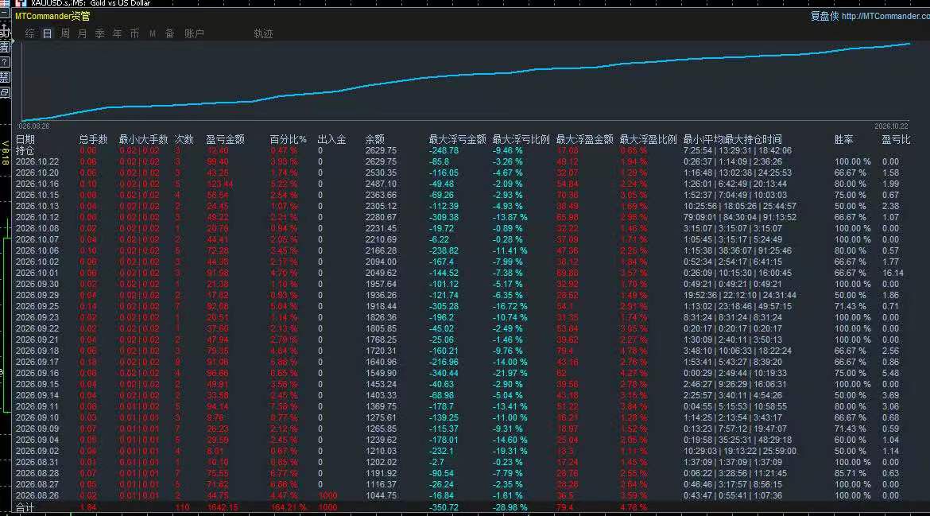Switch to the M tab

(x=153, y=34)
